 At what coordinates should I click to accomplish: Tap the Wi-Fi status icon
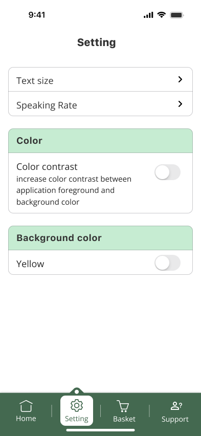161,15
